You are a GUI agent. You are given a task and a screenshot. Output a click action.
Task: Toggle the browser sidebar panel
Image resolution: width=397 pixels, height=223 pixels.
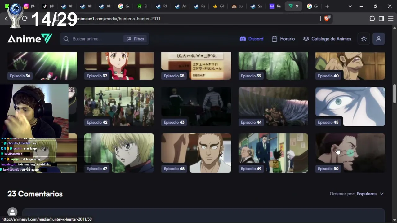(381, 19)
